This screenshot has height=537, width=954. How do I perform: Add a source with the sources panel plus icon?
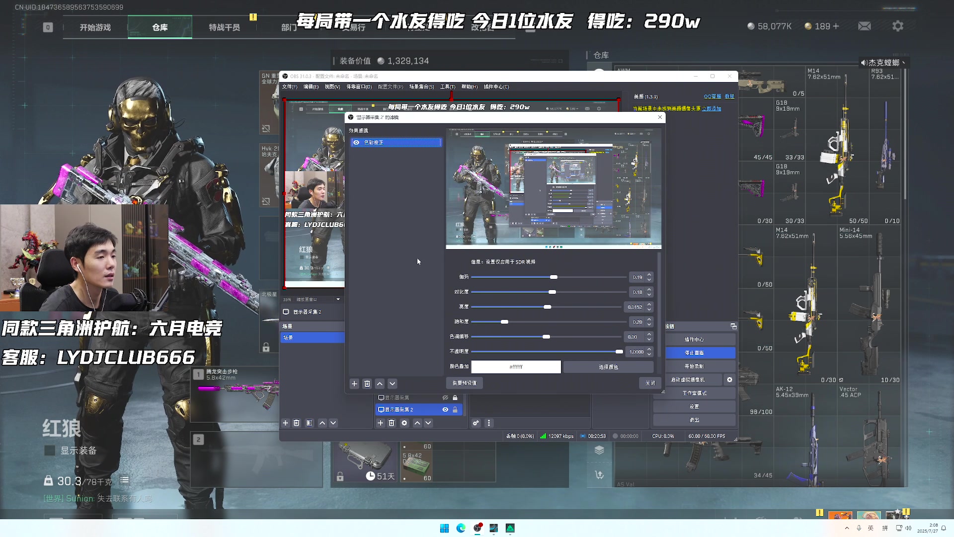(381, 423)
